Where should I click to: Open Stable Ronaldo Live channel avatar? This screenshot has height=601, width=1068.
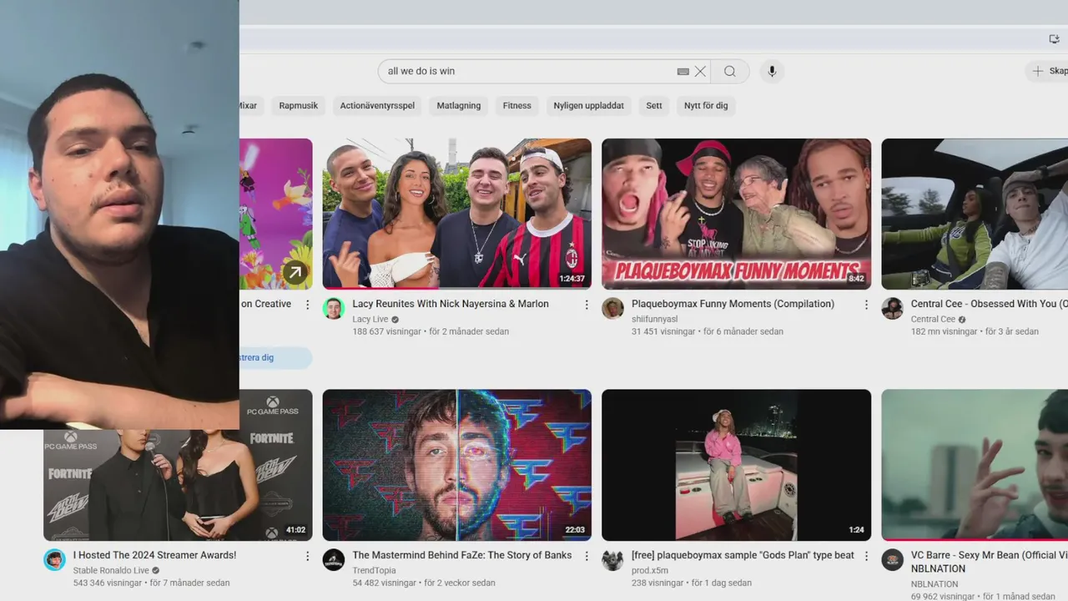pyautogui.click(x=54, y=559)
